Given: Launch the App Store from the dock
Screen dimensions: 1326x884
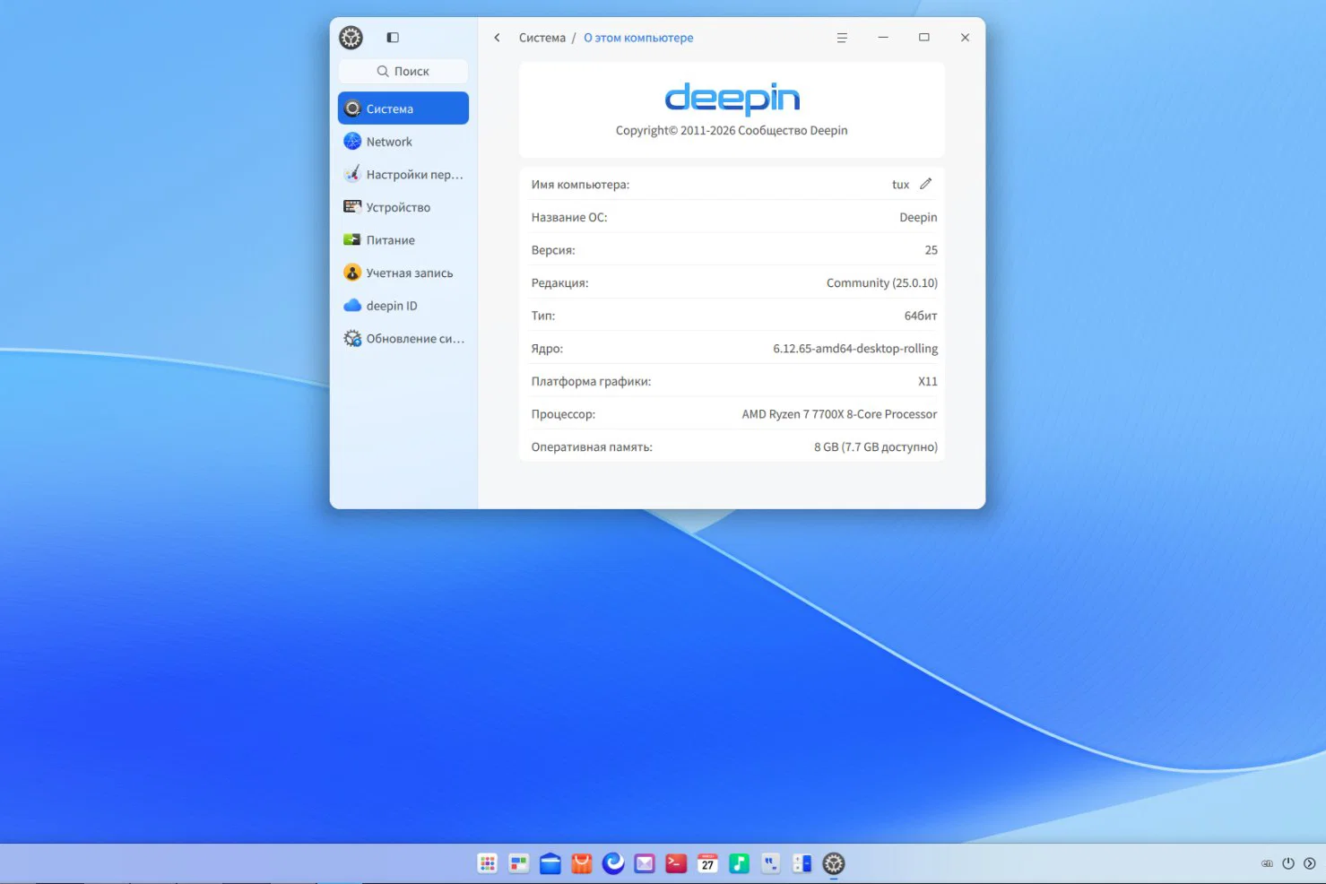Looking at the screenshot, I should 582,862.
